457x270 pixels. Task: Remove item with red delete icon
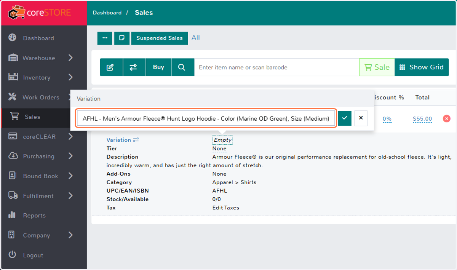447,119
